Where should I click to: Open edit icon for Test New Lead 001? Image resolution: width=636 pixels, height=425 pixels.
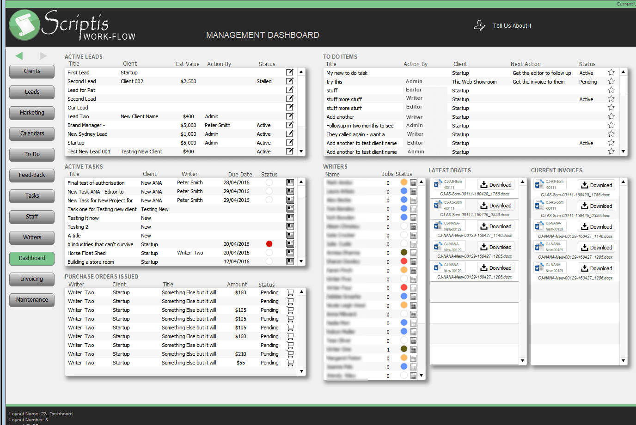point(290,151)
